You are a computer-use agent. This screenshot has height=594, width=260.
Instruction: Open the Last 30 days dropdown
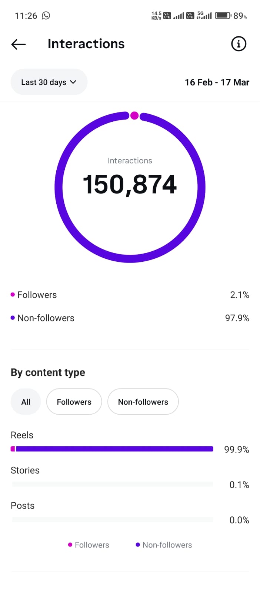coord(49,82)
